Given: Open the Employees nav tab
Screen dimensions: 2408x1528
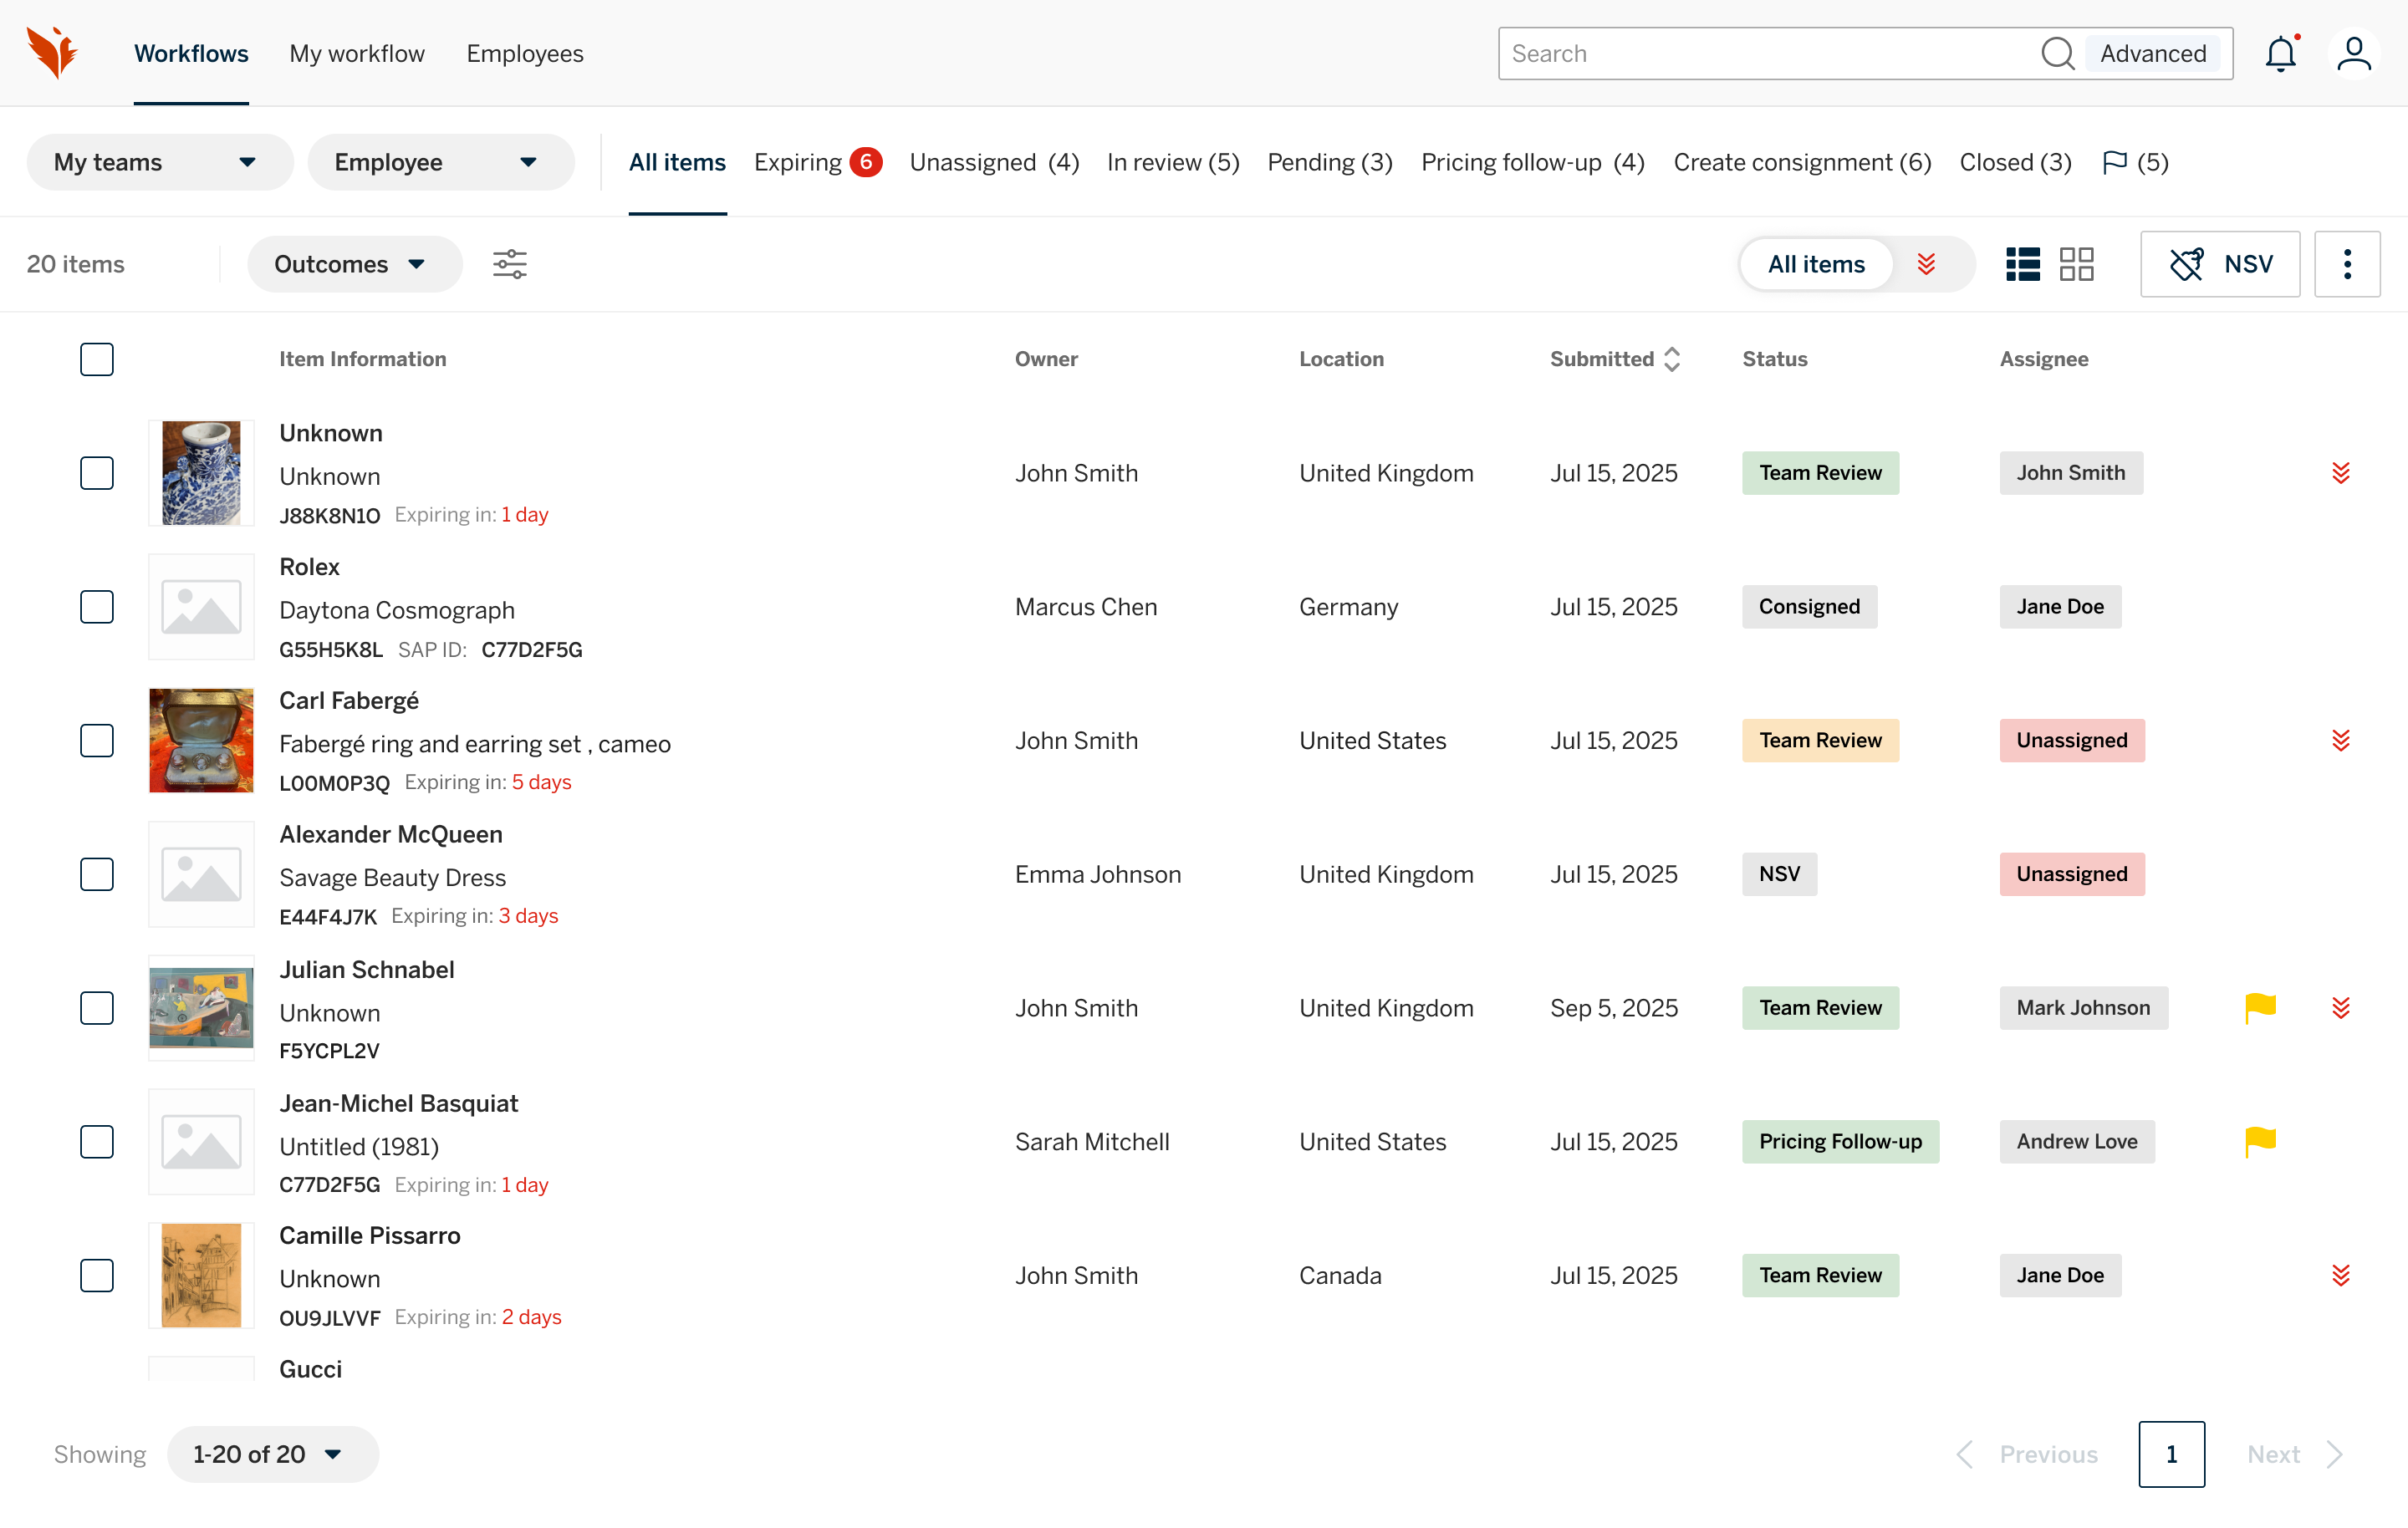Looking at the screenshot, I should [525, 53].
